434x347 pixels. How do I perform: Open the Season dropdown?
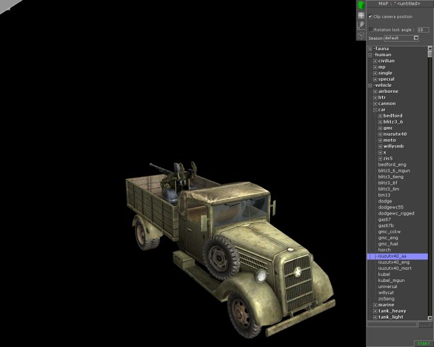click(416, 38)
